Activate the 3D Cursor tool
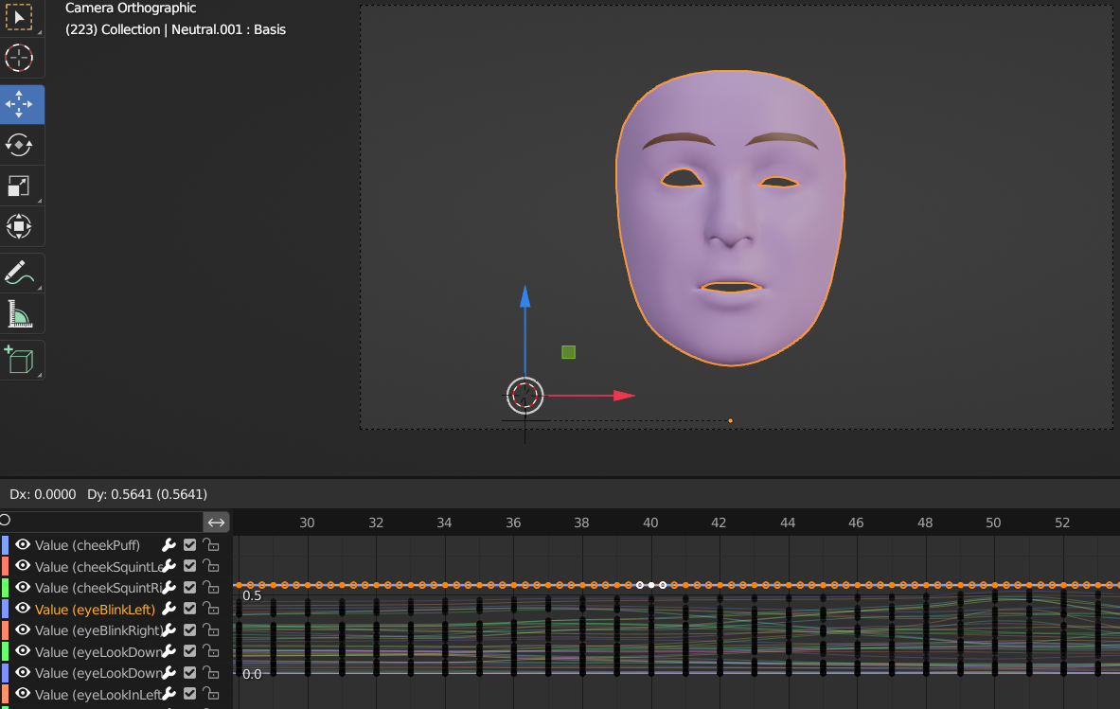The height and width of the screenshot is (709, 1120). click(19, 58)
